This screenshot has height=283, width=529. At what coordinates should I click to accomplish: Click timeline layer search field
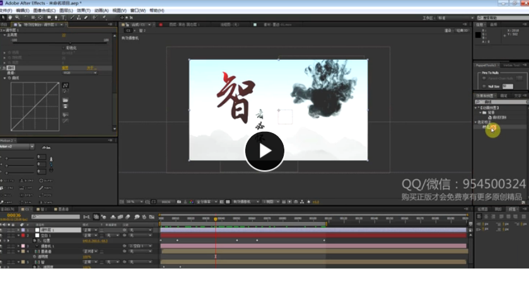coord(55,217)
